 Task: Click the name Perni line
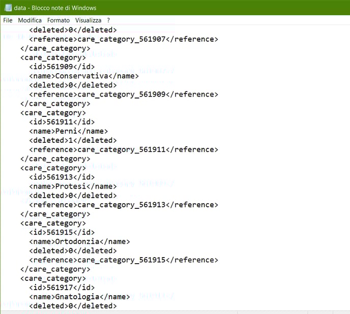[x=68, y=131]
